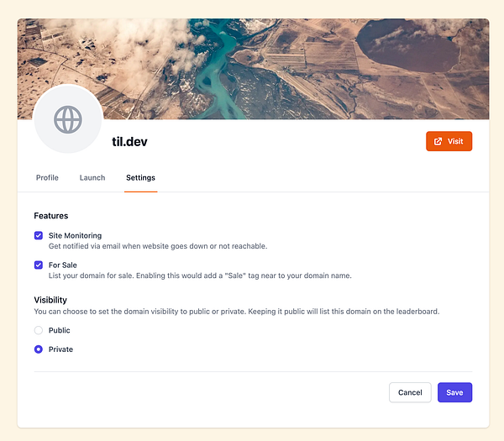Click the til.dev domain title
The image size is (504, 441).
129,142
